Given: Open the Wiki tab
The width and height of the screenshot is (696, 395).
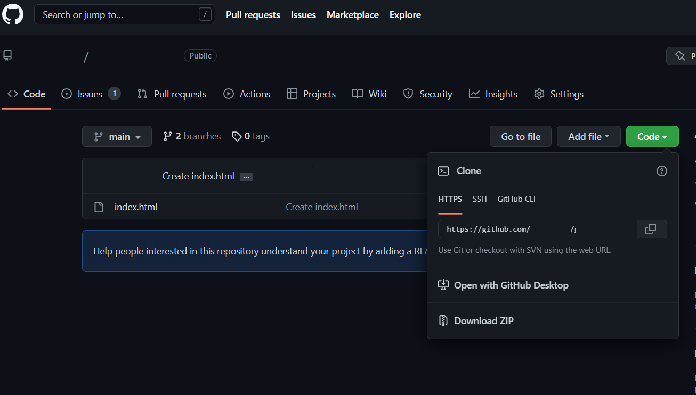Looking at the screenshot, I should pos(369,94).
